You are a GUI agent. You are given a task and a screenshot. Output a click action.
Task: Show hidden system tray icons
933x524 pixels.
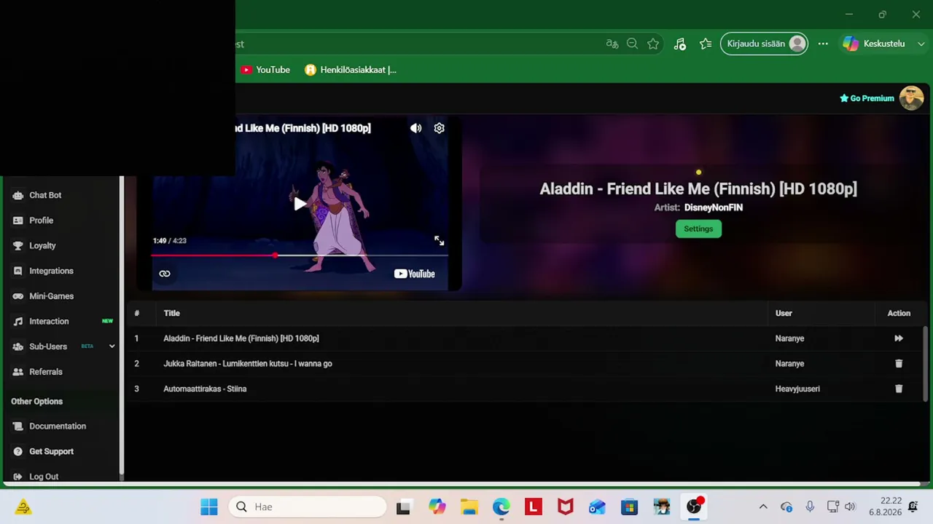pos(763,507)
